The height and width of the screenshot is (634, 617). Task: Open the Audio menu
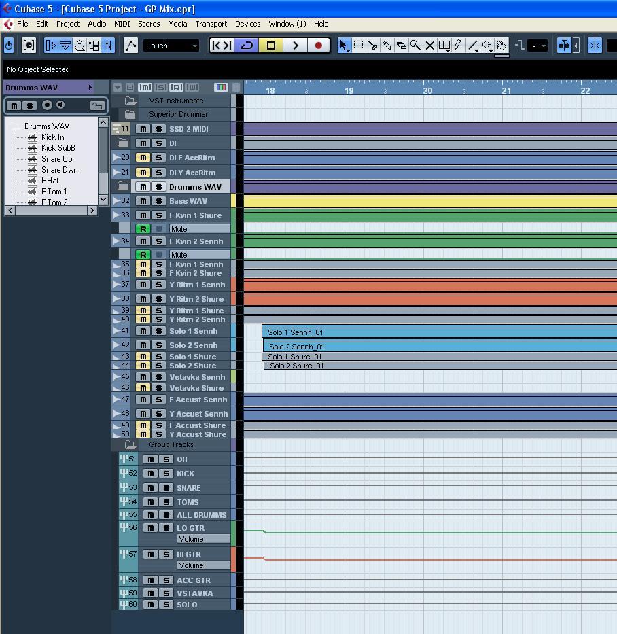(x=97, y=24)
